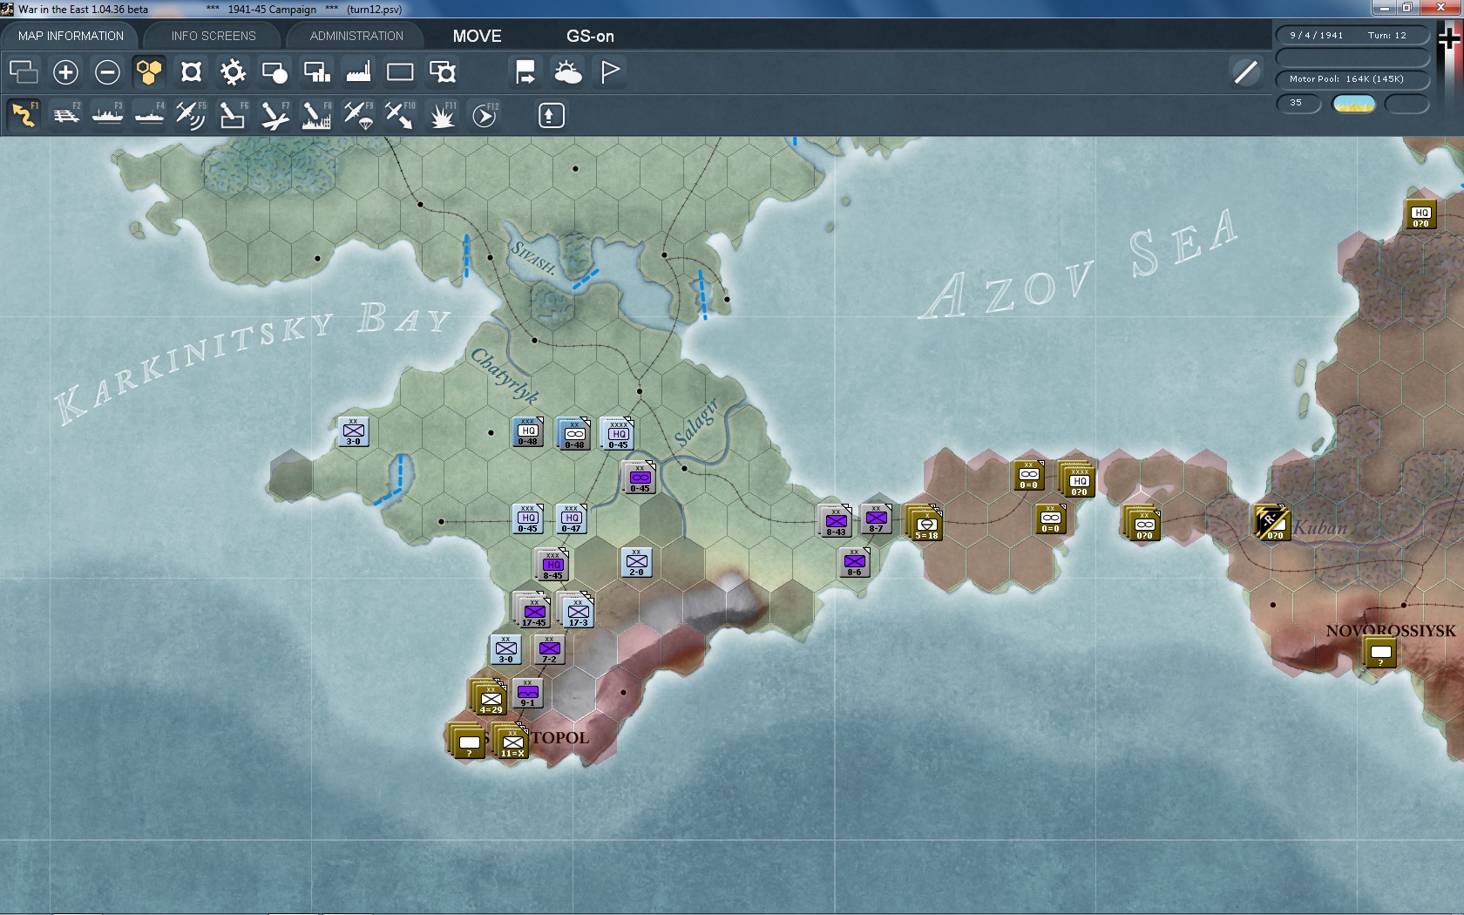Toggle the yellow hex grid display button
This screenshot has height=915, width=1464.
tap(149, 71)
